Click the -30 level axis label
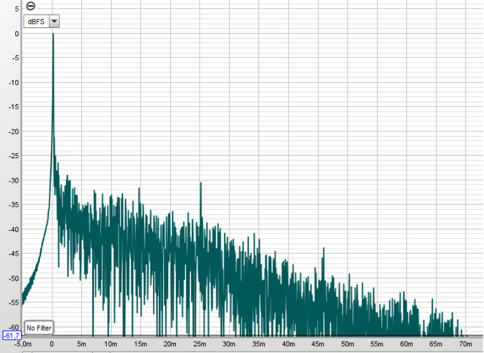Screen dimensions: 484x353 coord(13,180)
